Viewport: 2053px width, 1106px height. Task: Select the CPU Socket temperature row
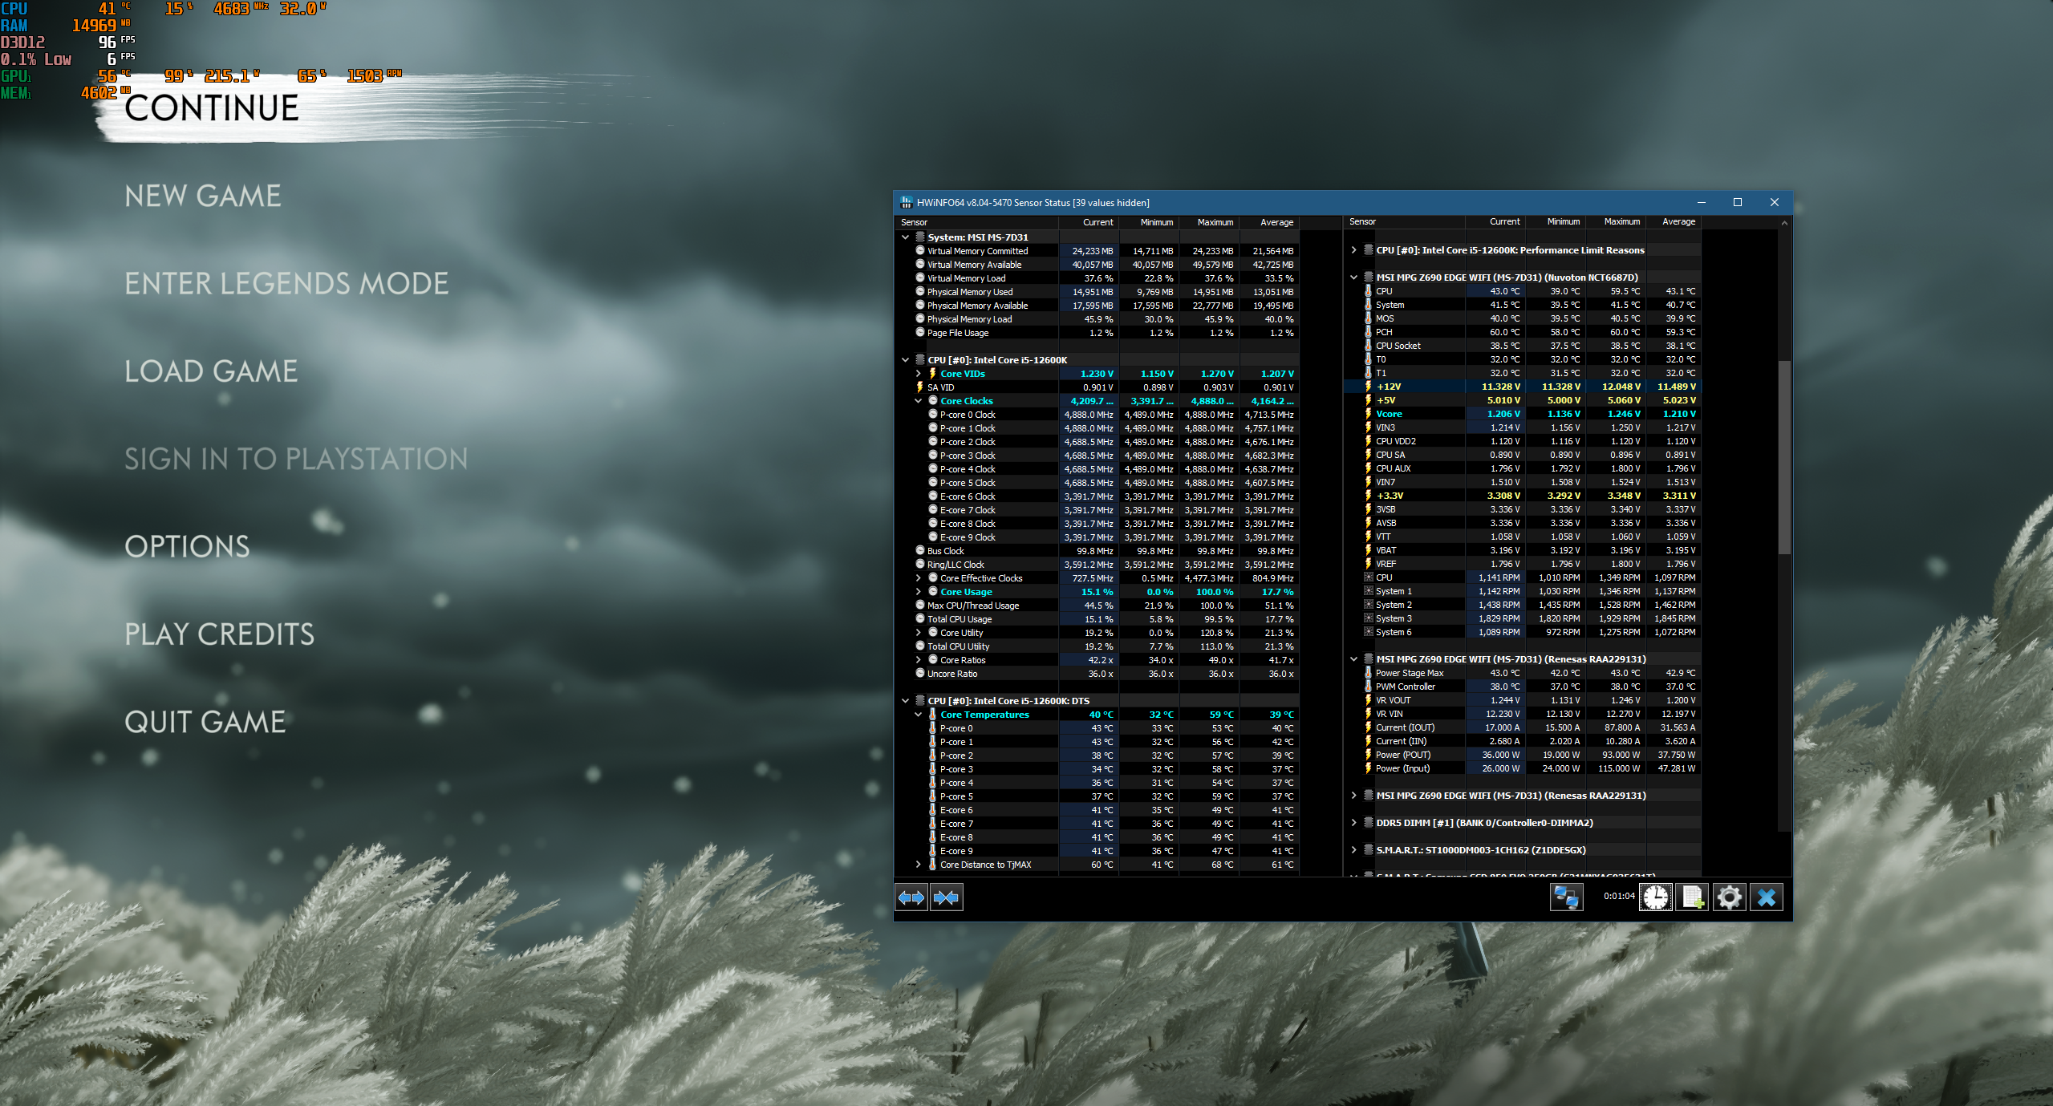pos(1523,346)
